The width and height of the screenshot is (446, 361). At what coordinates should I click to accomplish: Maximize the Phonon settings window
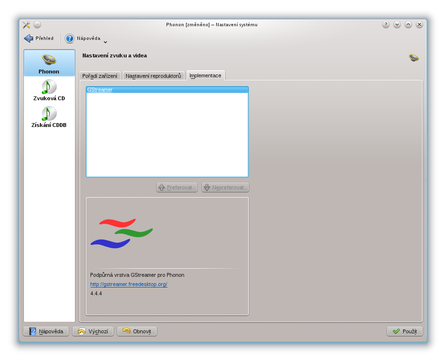coord(408,25)
